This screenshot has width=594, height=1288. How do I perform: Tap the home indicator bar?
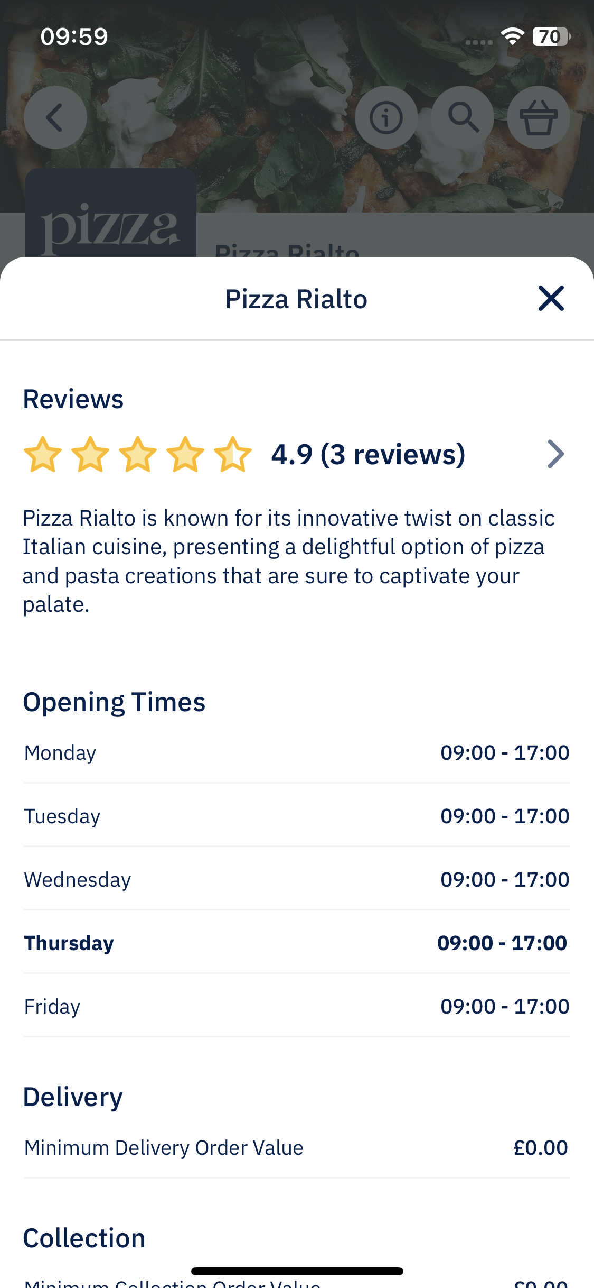(297, 1271)
